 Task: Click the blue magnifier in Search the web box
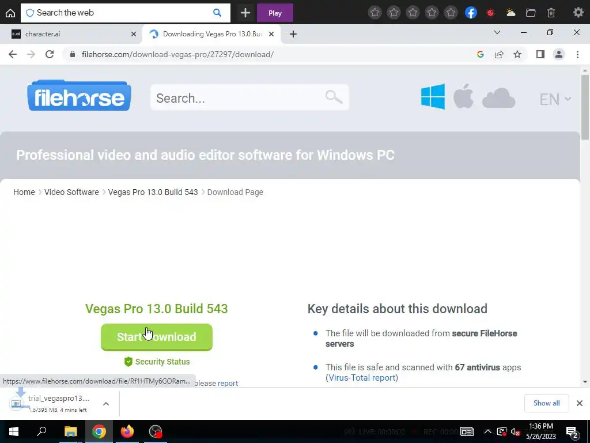click(217, 13)
